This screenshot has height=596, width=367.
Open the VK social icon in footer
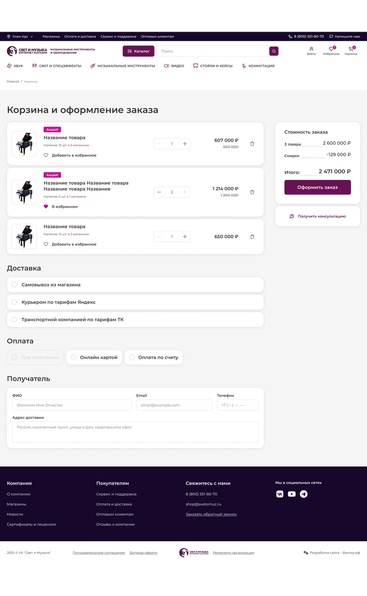tap(280, 494)
